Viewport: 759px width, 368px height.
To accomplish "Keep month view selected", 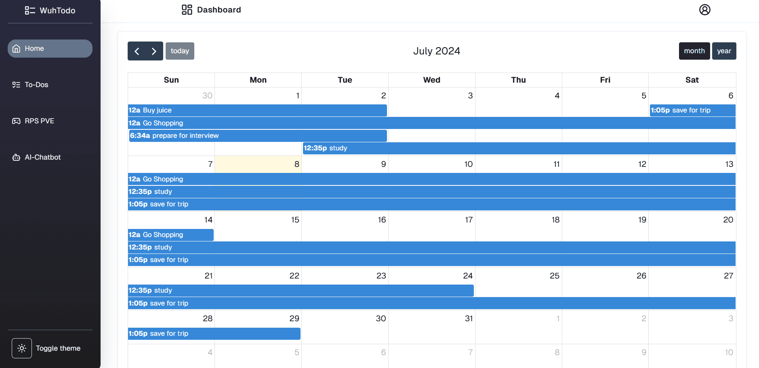I will (694, 51).
